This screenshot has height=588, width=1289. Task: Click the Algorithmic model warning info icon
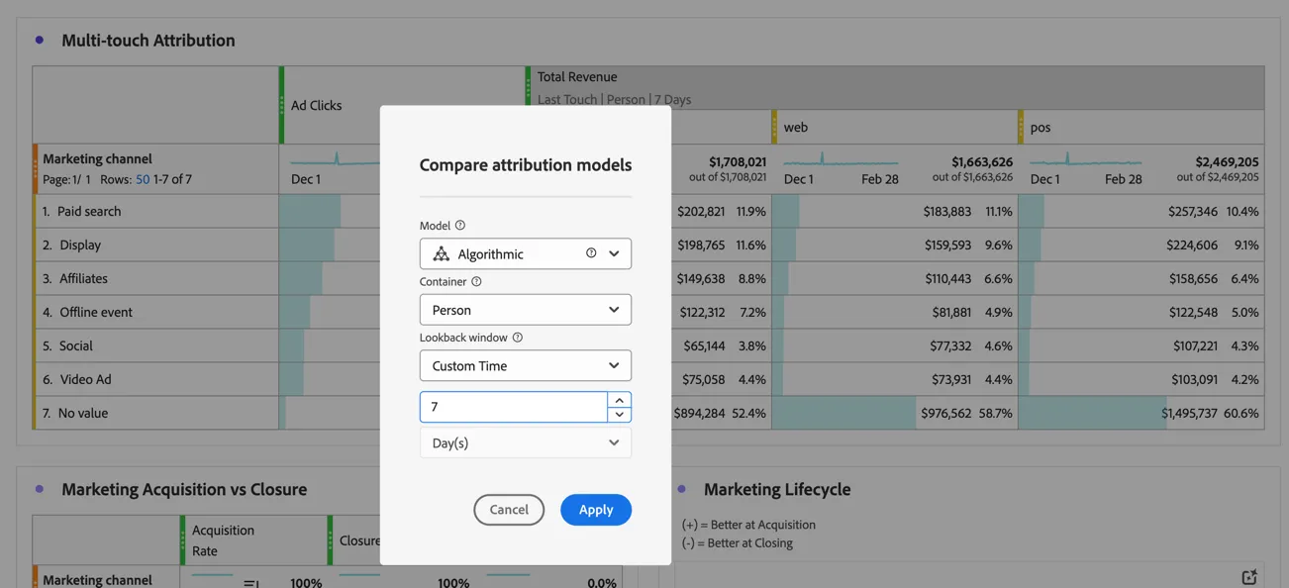coord(591,253)
